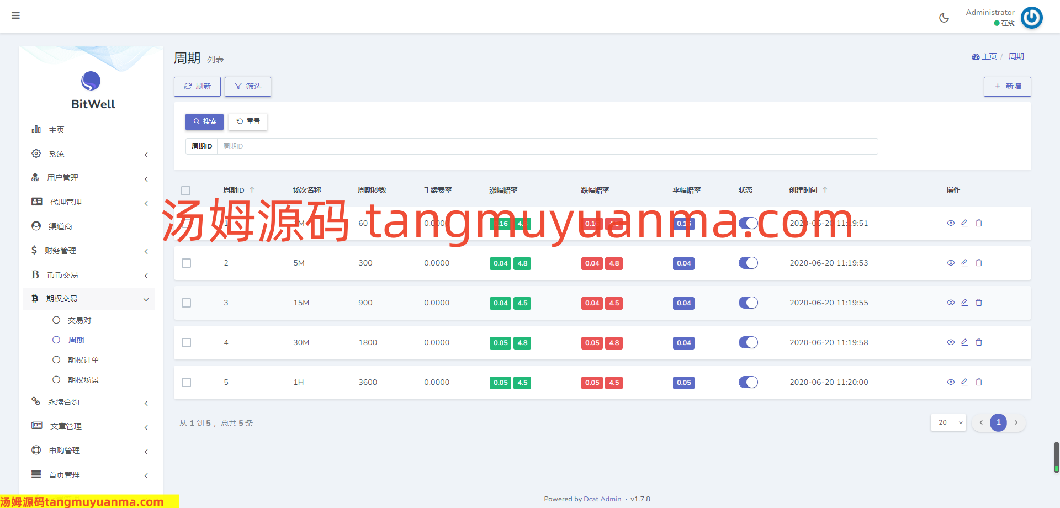Disable status switch for 1H row
The height and width of the screenshot is (508, 1060).
(x=748, y=382)
